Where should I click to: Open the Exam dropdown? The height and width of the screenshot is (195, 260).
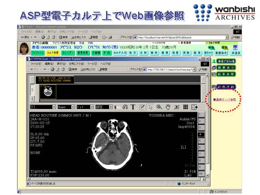[66, 107]
